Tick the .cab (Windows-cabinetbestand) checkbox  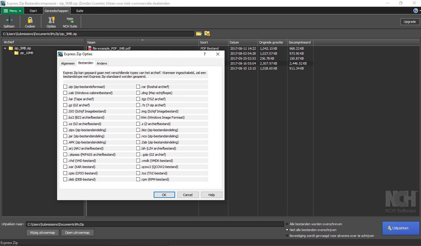65,93
